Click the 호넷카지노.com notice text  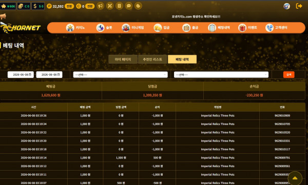[x=196, y=17]
